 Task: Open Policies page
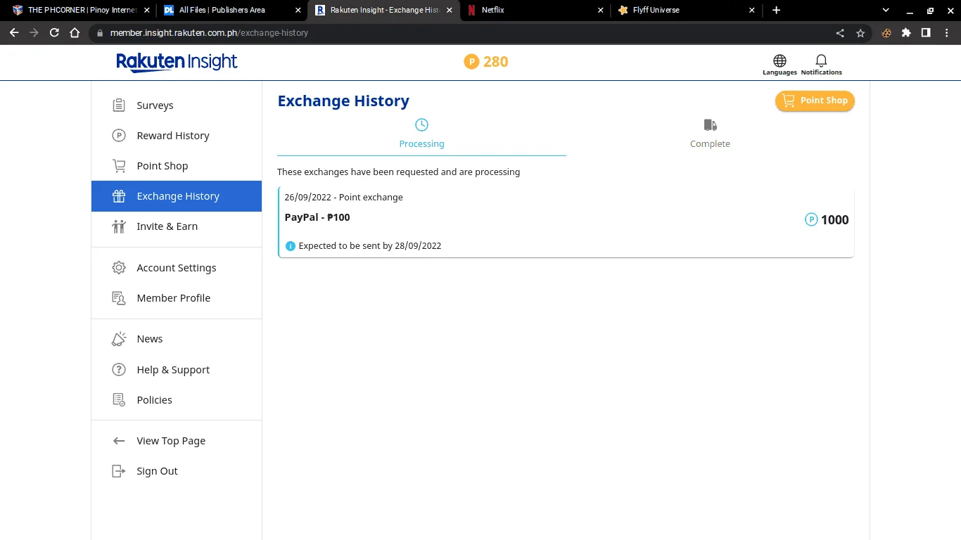click(176, 400)
